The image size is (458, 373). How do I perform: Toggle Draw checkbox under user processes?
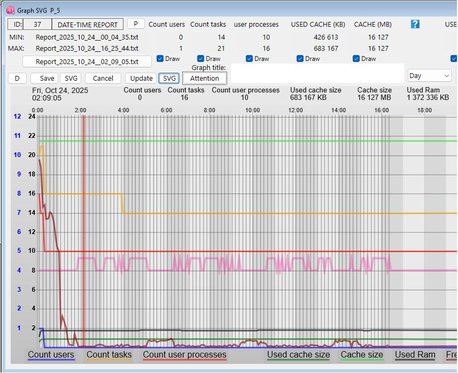point(249,59)
